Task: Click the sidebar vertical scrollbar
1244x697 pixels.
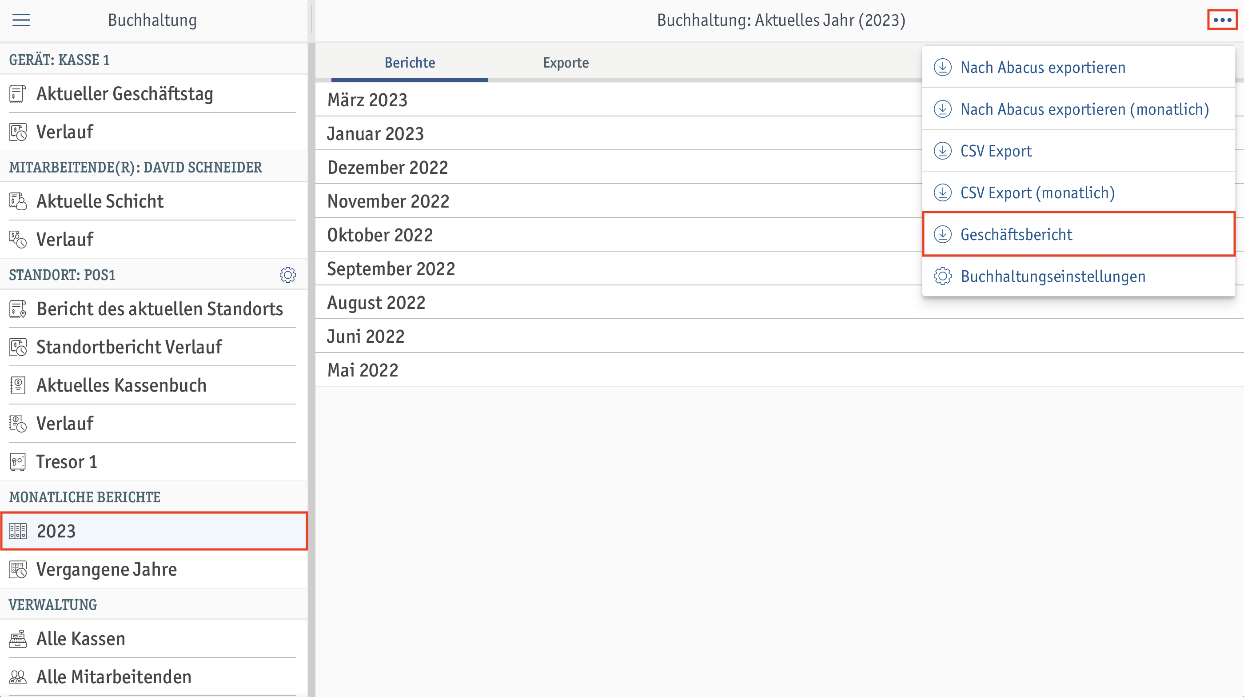Action: 311,369
